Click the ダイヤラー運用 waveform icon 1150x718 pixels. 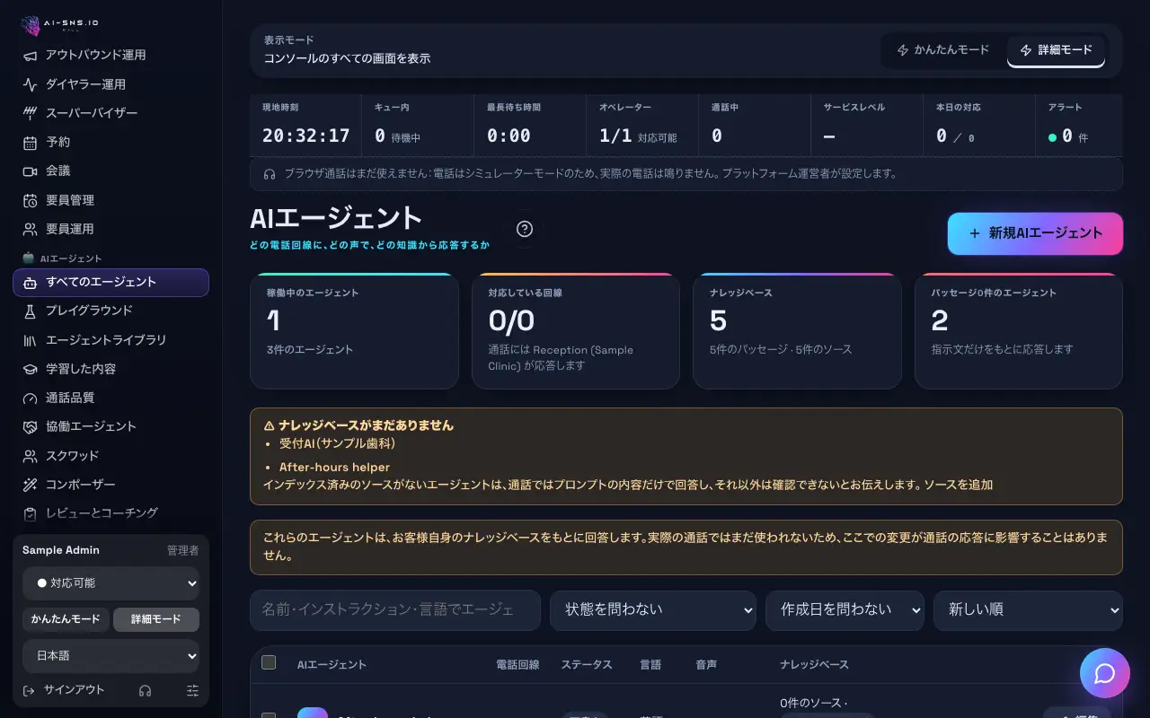pyautogui.click(x=30, y=84)
